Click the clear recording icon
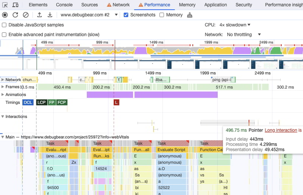 pos(26,15)
